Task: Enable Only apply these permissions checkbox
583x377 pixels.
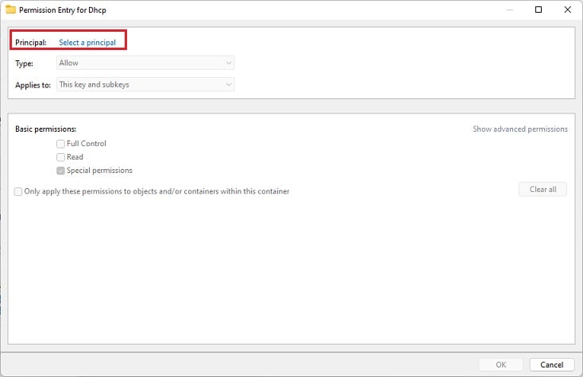Action: coord(17,191)
